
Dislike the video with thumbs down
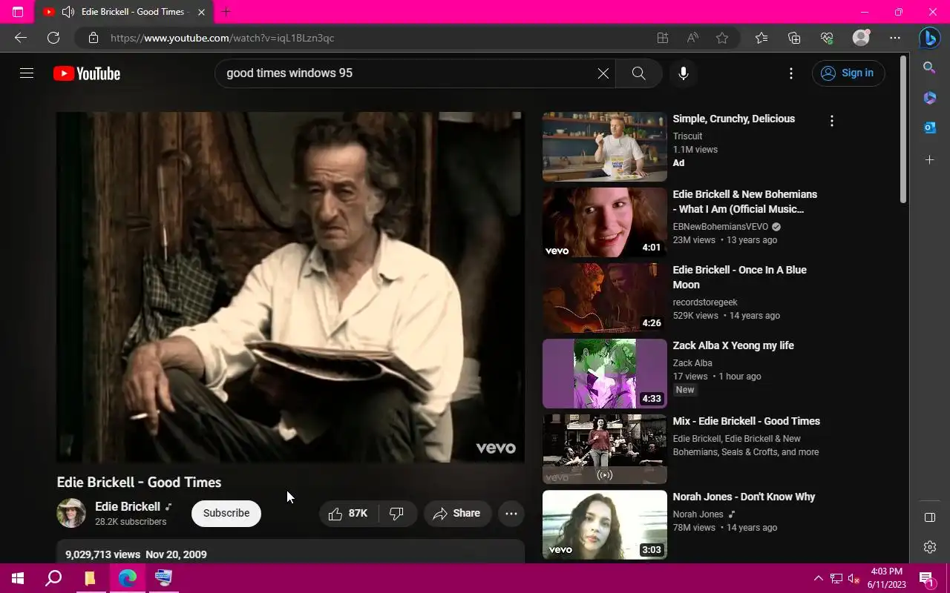(x=397, y=513)
